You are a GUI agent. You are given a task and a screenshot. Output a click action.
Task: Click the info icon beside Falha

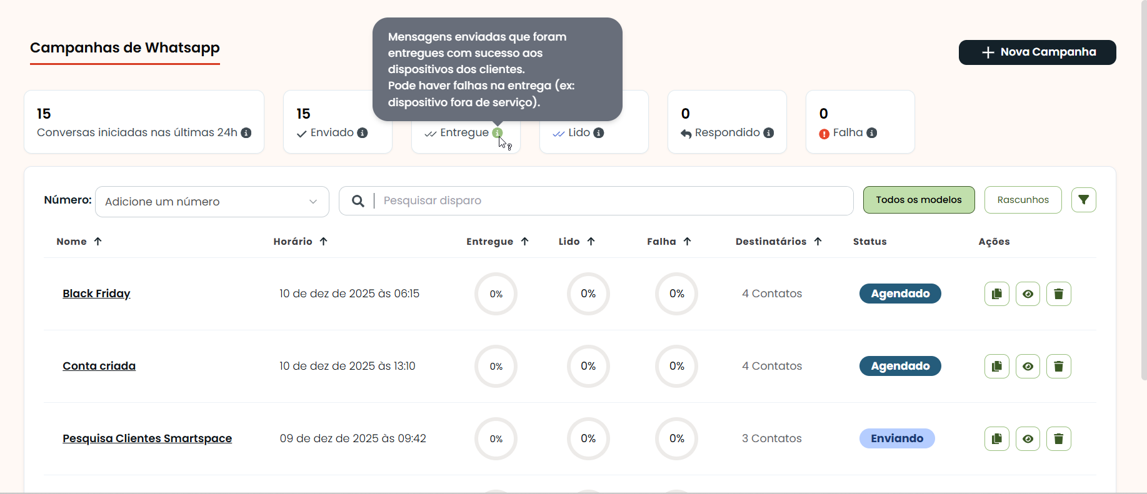tap(872, 133)
